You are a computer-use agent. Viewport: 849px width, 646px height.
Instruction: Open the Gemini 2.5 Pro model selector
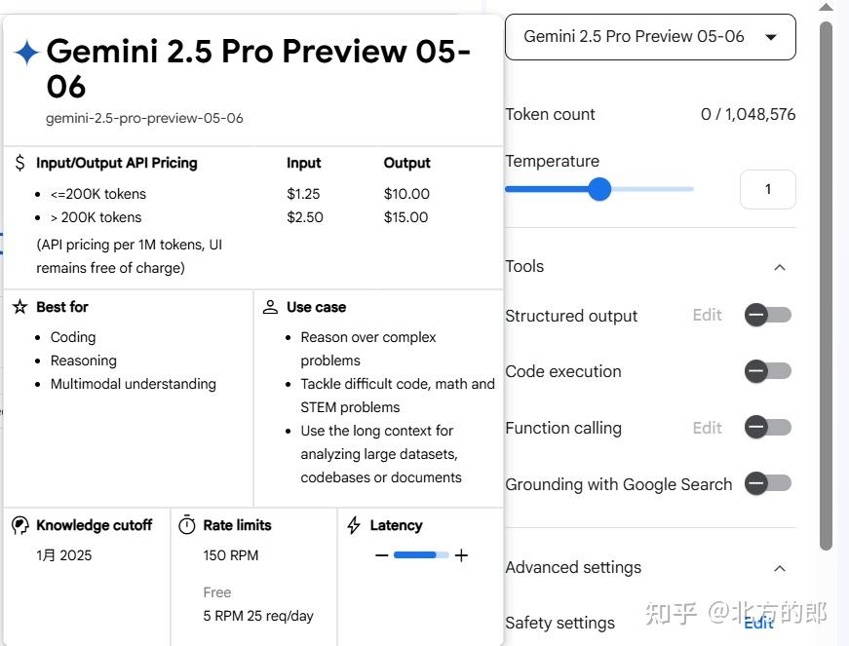pyautogui.click(x=650, y=36)
